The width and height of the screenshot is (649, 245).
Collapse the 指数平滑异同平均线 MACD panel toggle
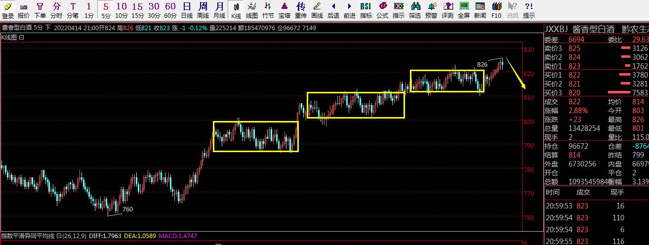(x=58, y=236)
